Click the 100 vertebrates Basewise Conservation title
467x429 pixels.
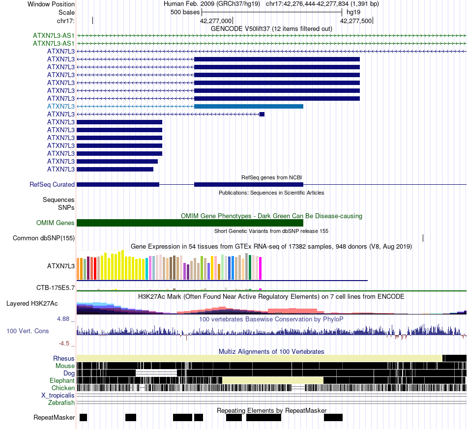coord(271,319)
